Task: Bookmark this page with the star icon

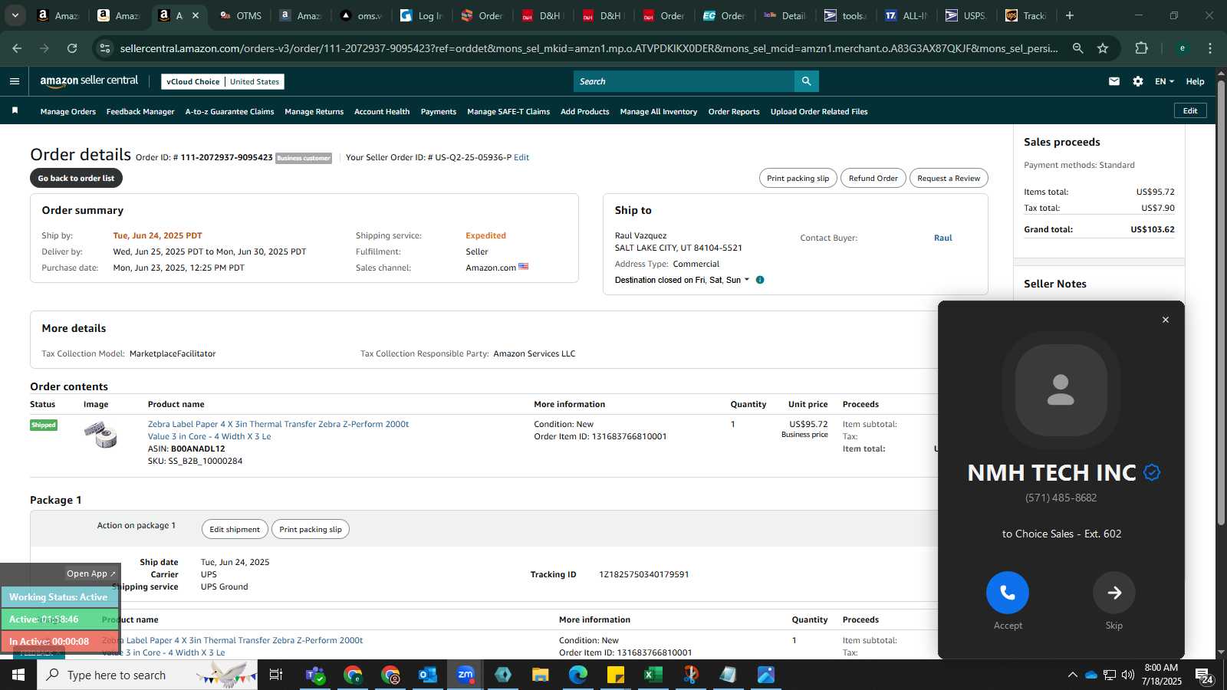Action: click(1103, 48)
